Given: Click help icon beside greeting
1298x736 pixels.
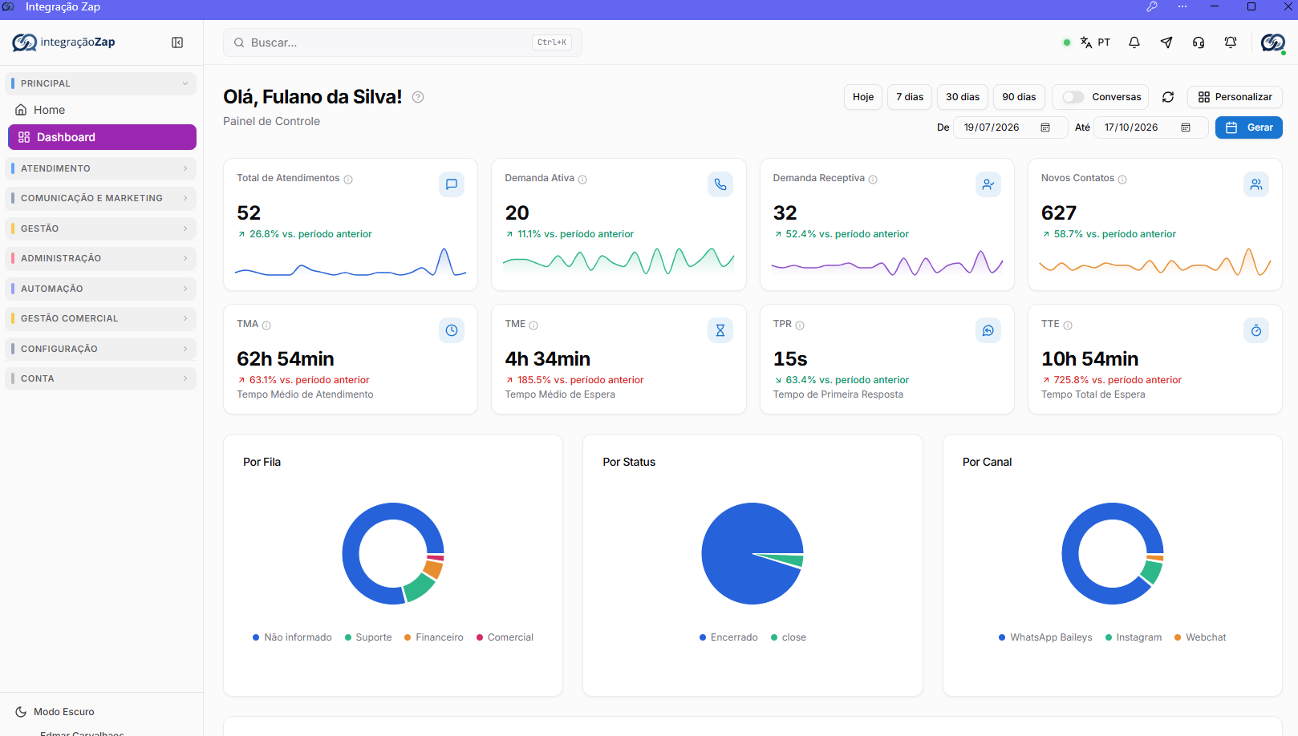Looking at the screenshot, I should tap(418, 97).
